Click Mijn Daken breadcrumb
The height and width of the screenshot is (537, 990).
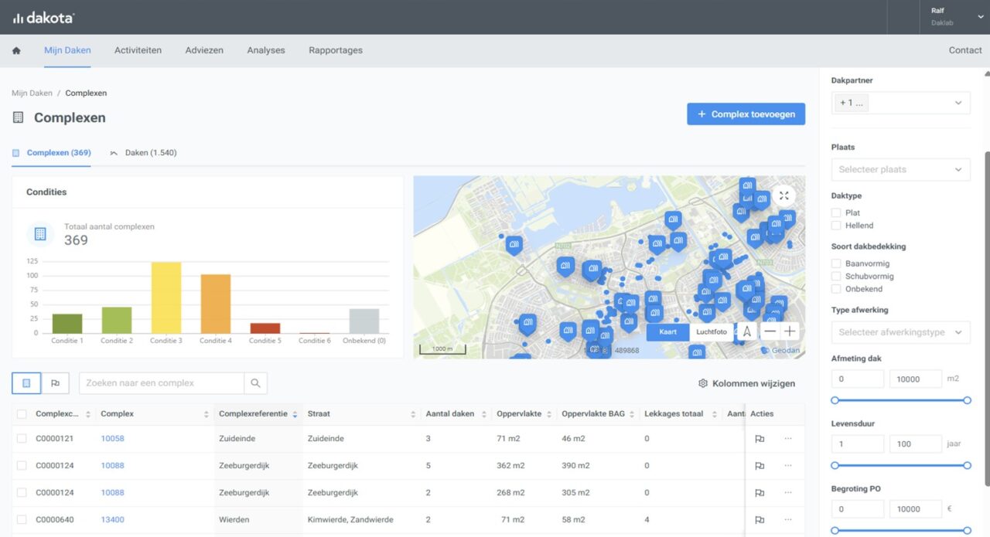(32, 93)
